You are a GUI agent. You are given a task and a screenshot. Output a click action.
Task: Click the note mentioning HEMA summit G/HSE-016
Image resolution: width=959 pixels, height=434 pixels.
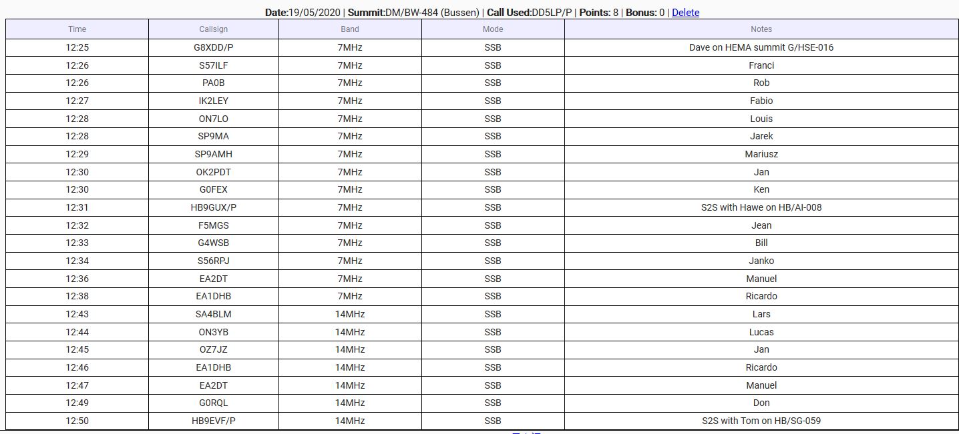coord(761,47)
